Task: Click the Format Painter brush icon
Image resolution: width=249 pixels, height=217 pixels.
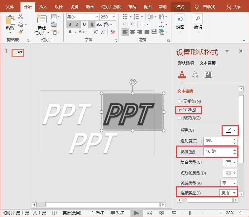Action: (x=20, y=32)
